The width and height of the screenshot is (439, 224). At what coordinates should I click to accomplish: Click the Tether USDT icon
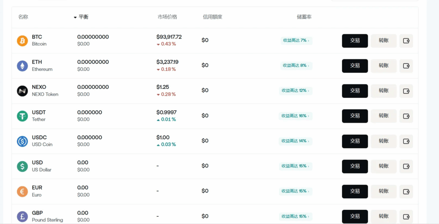pos(22,116)
